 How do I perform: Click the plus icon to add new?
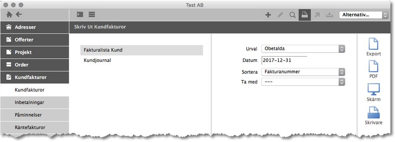click(268, 15)
